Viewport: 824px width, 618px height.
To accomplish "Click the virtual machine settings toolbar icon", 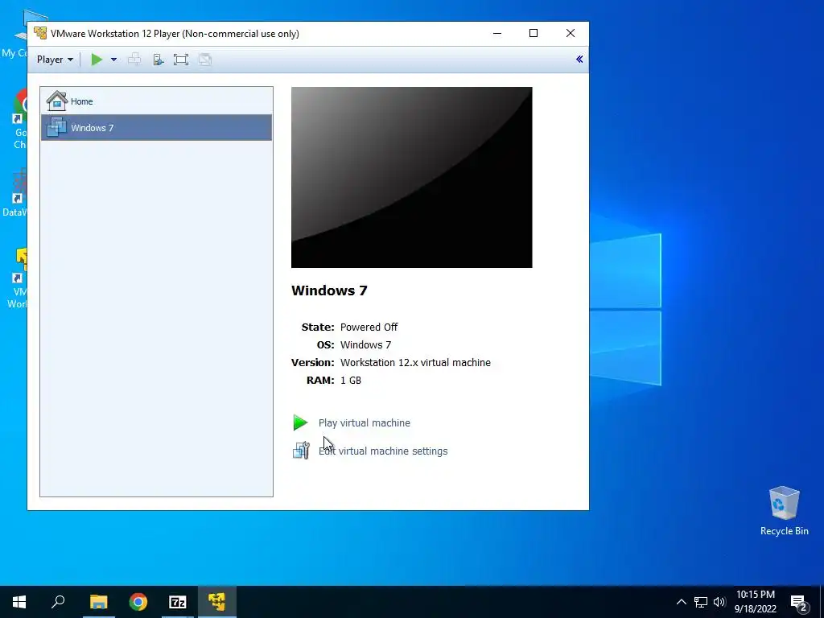I will point(159,60).
